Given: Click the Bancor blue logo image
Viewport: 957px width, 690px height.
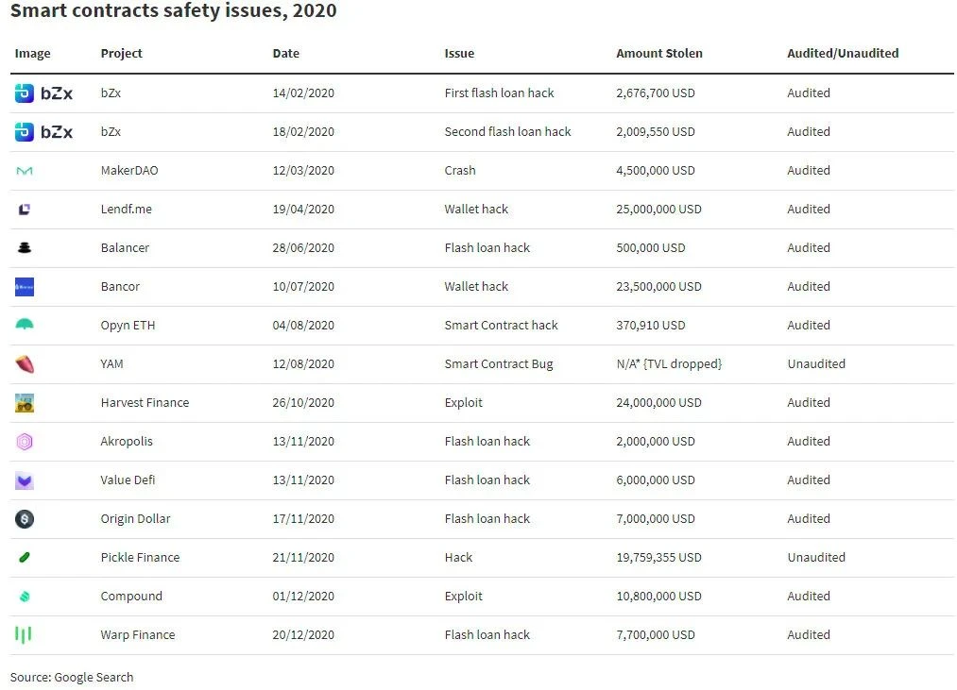Looking at the screenshot, I should point(25,287).
